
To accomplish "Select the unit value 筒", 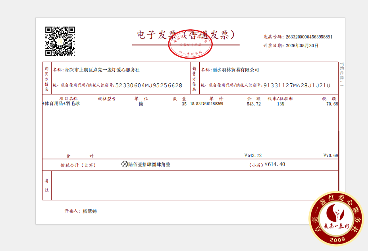I will (141, 104).
